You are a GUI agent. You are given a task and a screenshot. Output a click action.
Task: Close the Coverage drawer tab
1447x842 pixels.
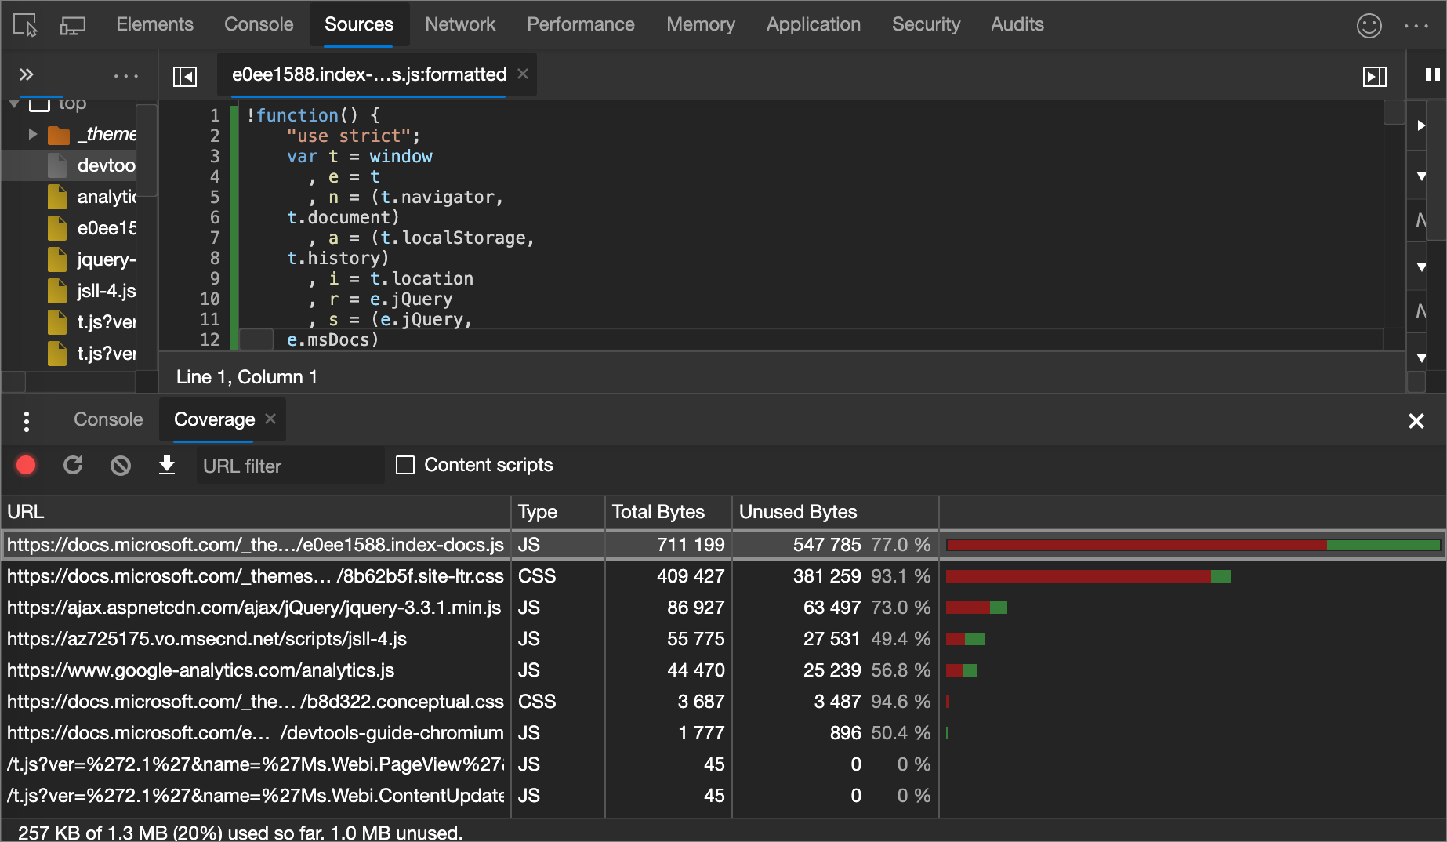click(270, 419)
